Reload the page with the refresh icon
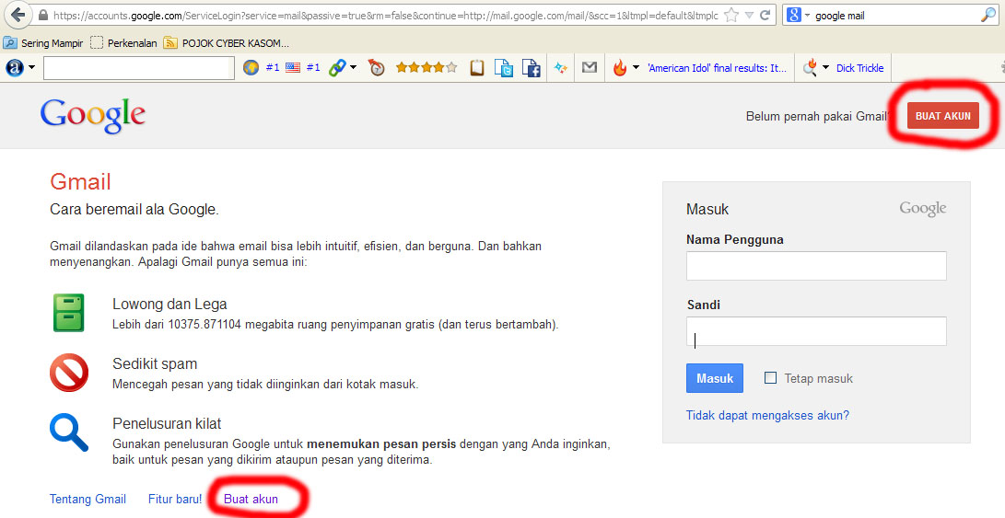The height and width of the screenshot is (518, 1005). (x=765, y=16)
